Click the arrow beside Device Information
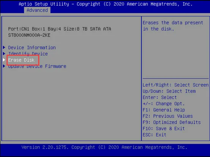The width and height of the screenshot is (210, 157). pos(4,47)
